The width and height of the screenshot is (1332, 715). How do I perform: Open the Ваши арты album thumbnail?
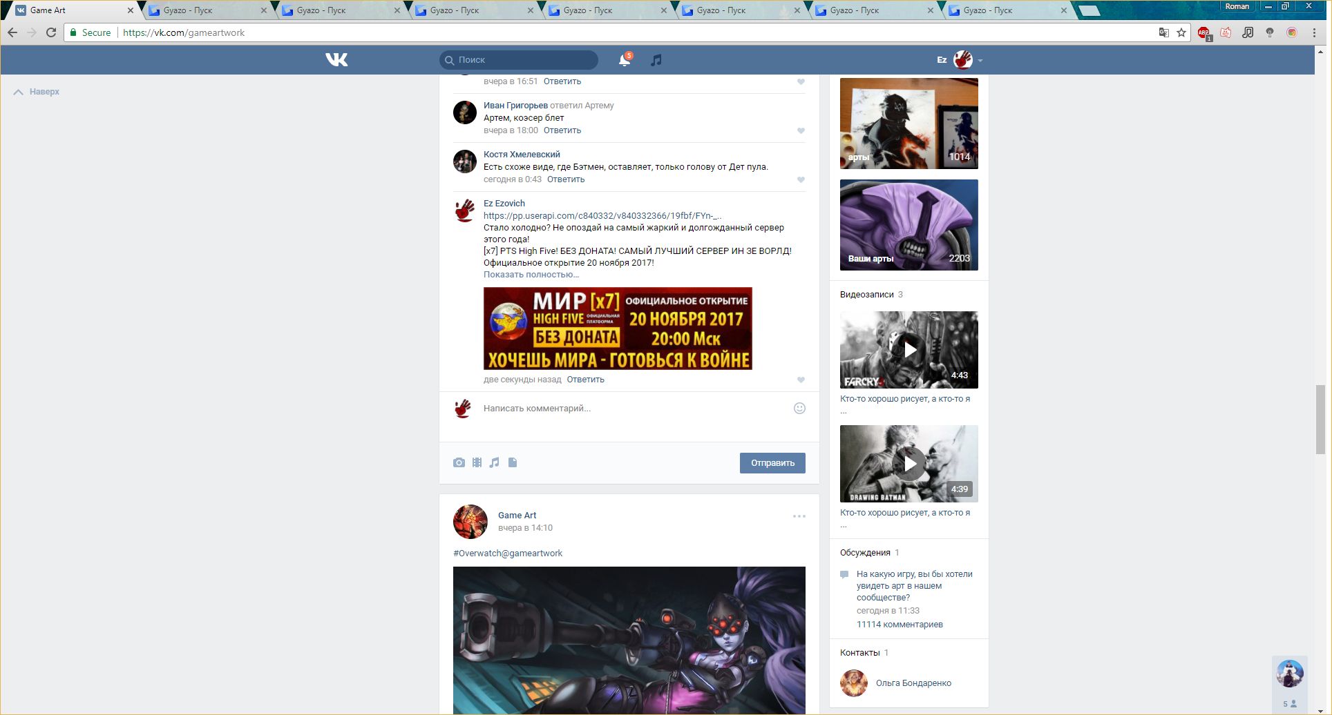point(909,225)
